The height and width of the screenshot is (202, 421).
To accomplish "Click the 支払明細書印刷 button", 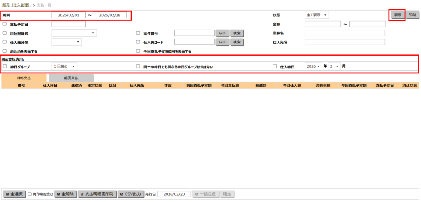I will pyautogui.click(x=97, y=194).
